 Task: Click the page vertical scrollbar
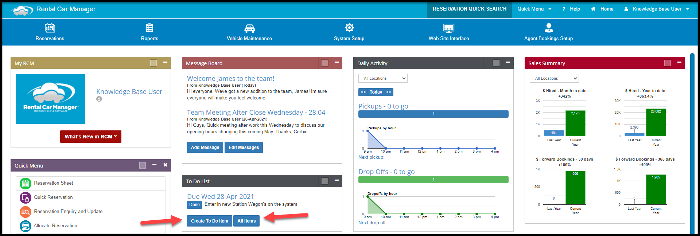692,144
